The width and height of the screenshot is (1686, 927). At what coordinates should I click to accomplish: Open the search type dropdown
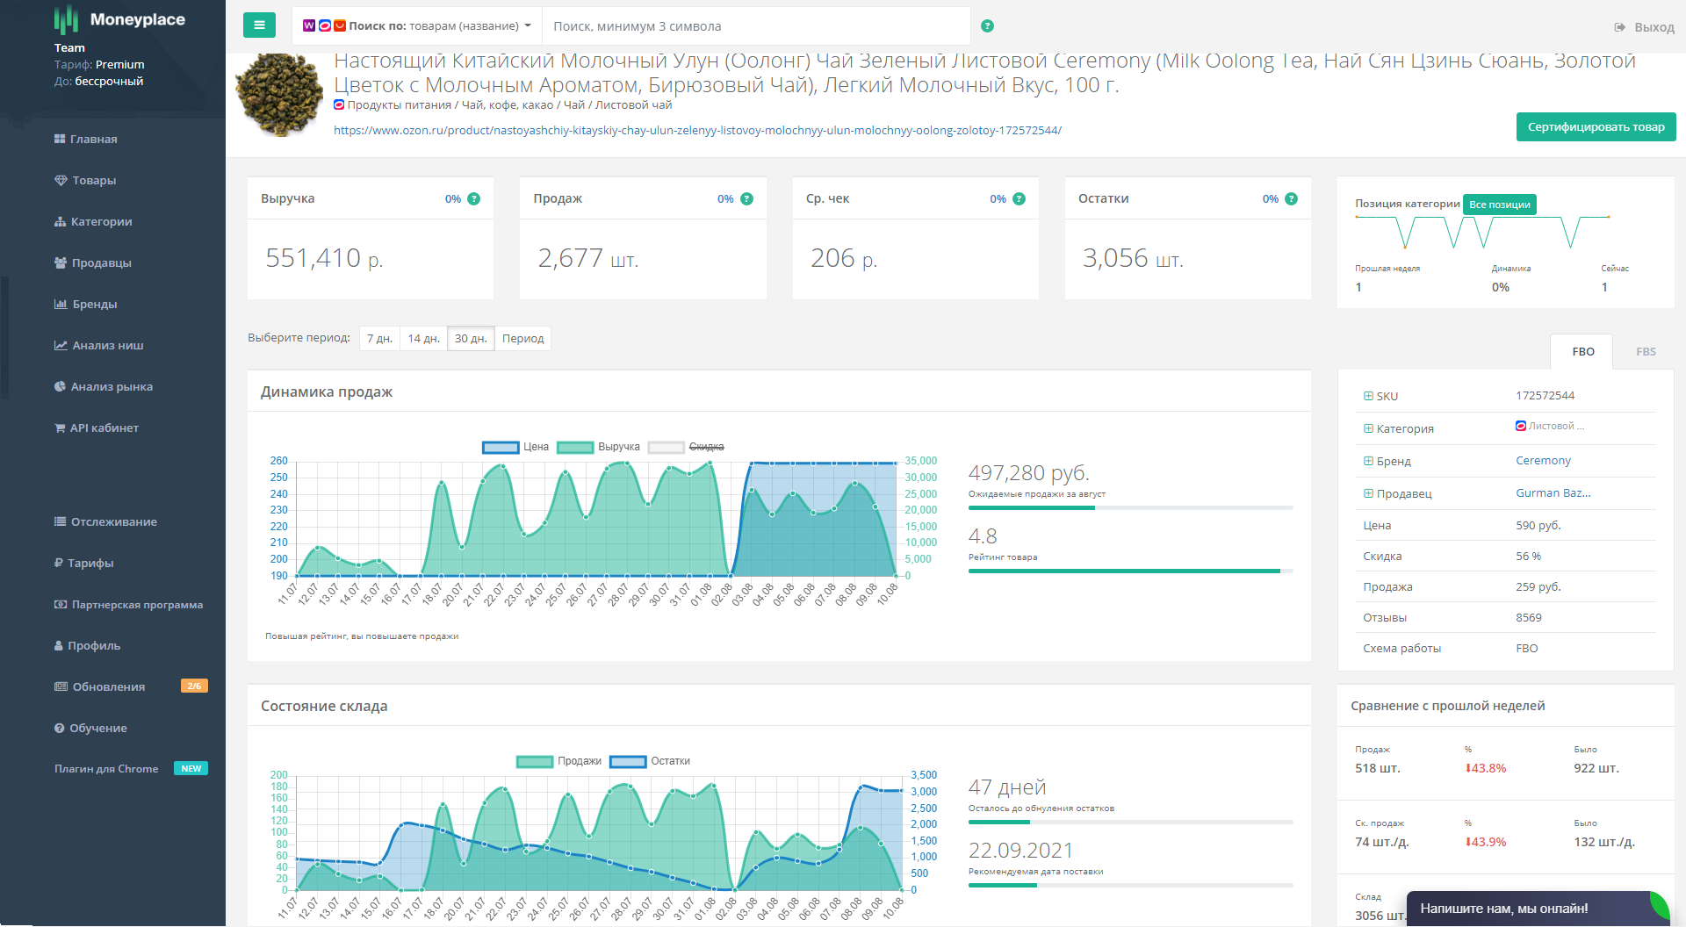(x=418, y=26)
